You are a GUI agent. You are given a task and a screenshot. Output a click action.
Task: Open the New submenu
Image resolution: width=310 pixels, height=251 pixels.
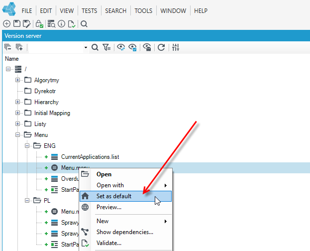pos(126,221)
